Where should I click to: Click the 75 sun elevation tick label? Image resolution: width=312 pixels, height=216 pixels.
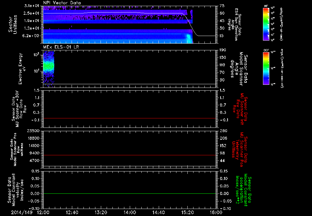pyautogui.click(x=222, y=5)
